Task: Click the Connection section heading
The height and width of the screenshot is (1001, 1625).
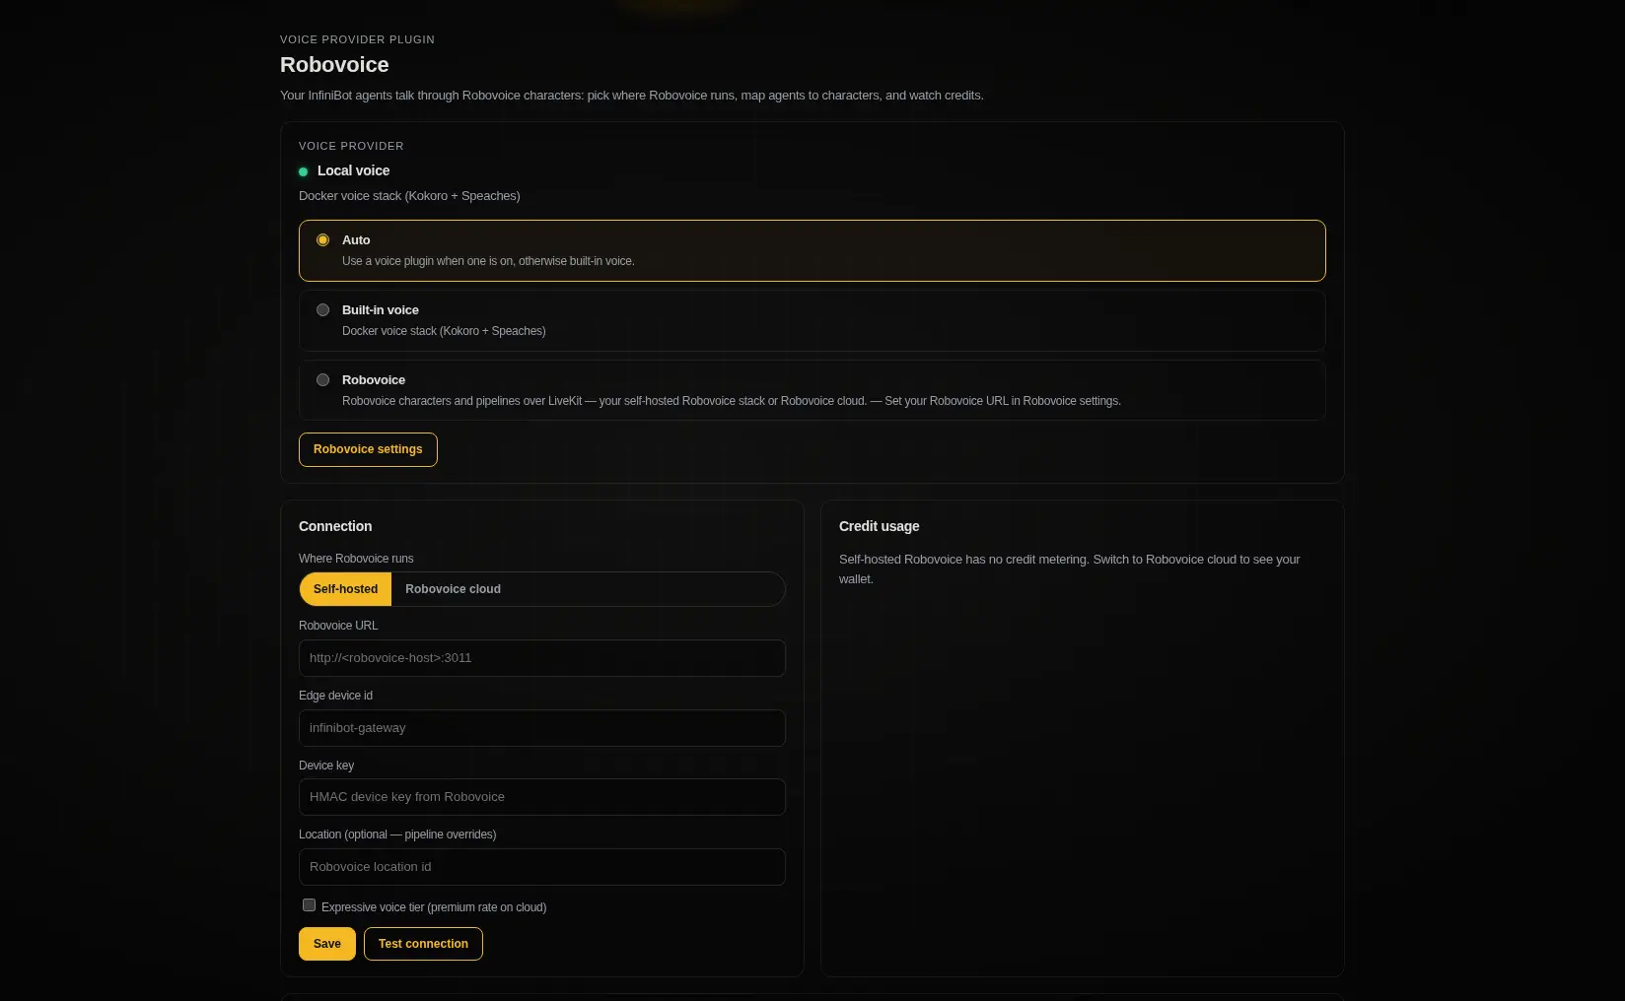Action: point(335,526)
